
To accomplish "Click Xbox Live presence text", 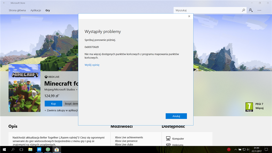I will point(126,141).
